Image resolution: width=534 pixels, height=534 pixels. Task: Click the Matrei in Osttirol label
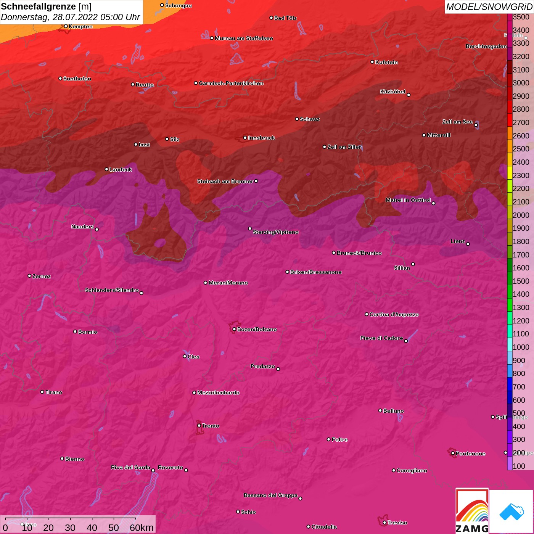click(408, 200)
